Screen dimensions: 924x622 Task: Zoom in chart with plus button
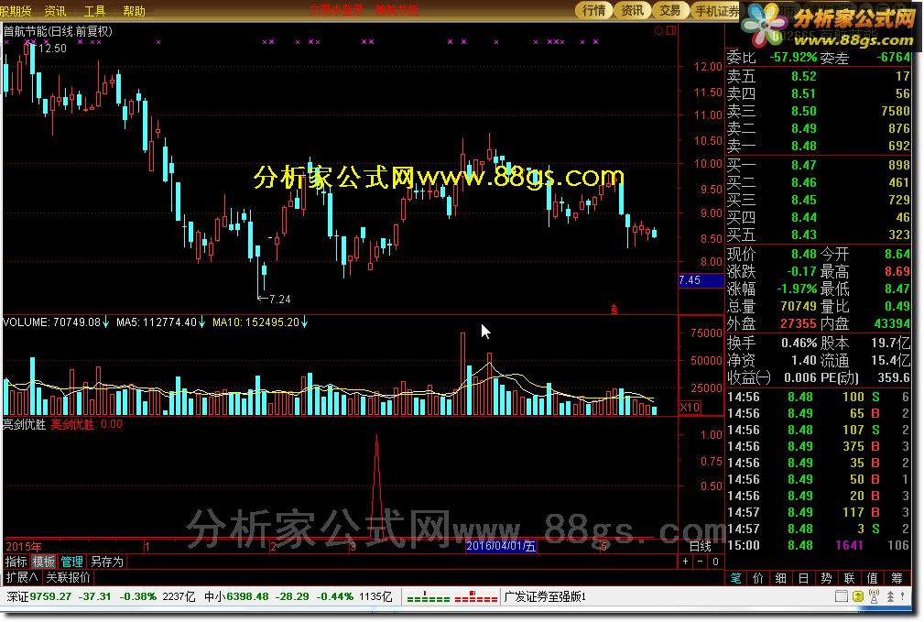point(685,562)
